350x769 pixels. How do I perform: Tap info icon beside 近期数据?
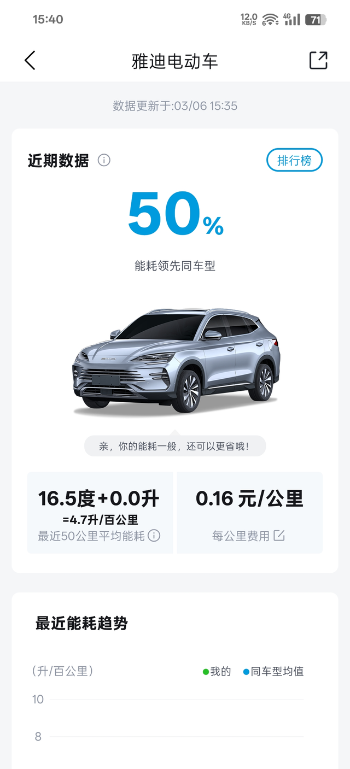click(x=104, y=160)
